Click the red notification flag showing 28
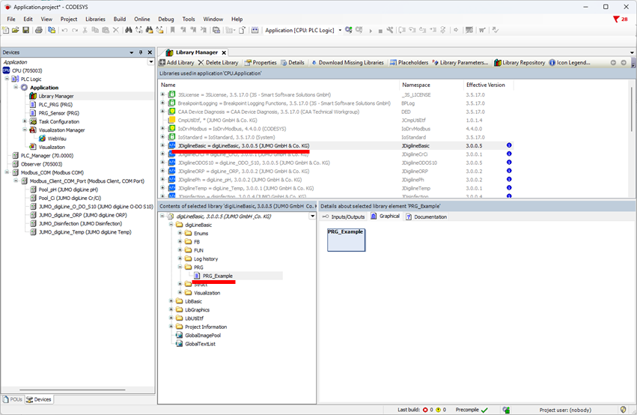This screenshot has width=637, height=415. pos(620,19)
